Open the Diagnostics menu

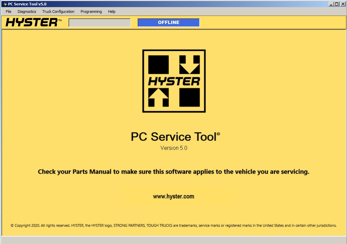click(x=27, y=12)
